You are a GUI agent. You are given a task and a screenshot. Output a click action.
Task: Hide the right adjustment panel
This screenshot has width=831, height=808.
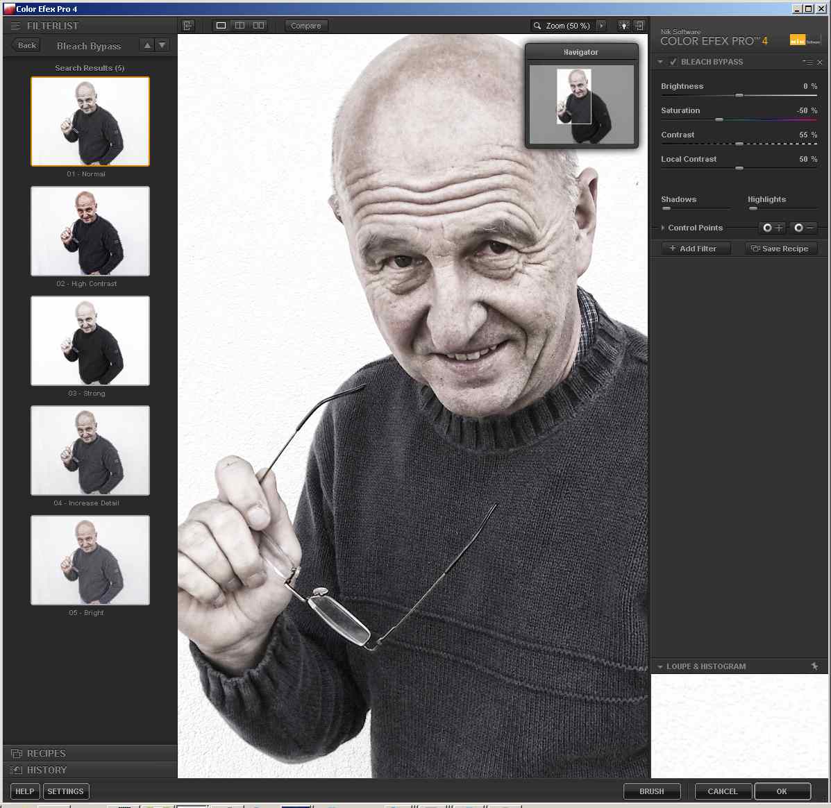(x=639, y=26)
